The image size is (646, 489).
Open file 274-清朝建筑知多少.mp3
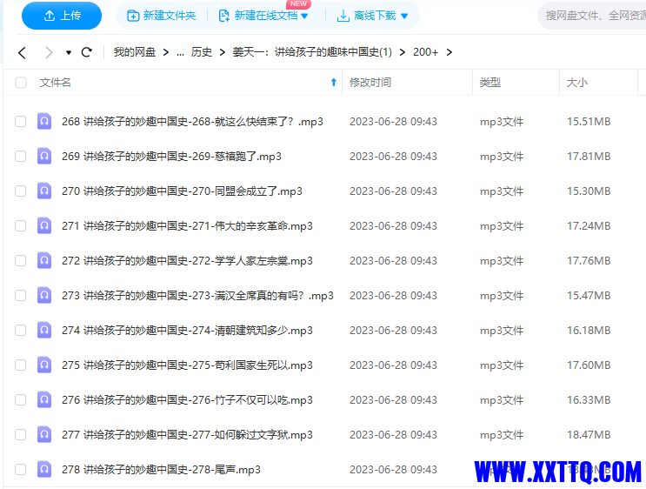[187, 331]
